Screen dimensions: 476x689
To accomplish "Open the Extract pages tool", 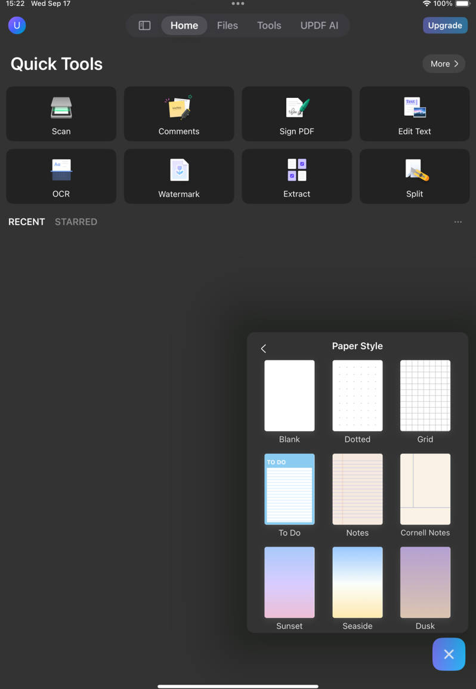I will tap(297, 176).
